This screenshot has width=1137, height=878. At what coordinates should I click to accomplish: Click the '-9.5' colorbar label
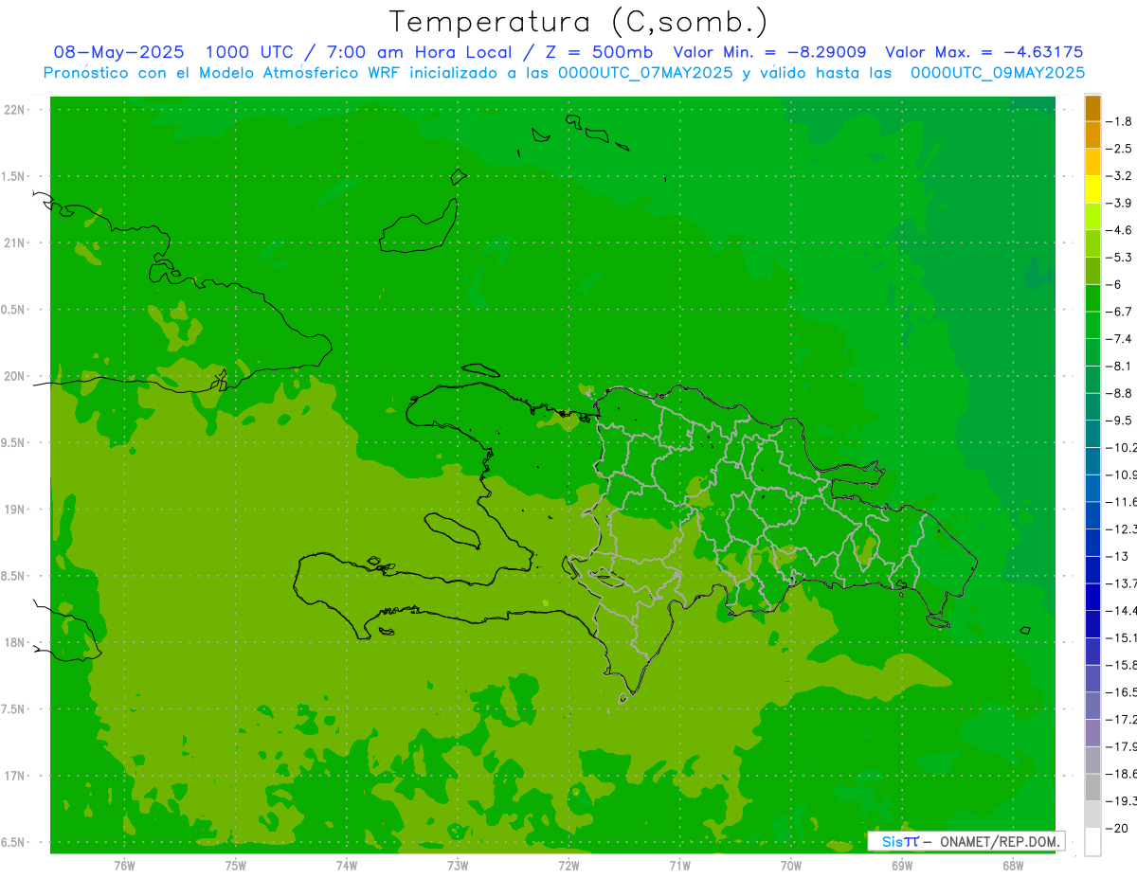click(x=1120, y=421)
